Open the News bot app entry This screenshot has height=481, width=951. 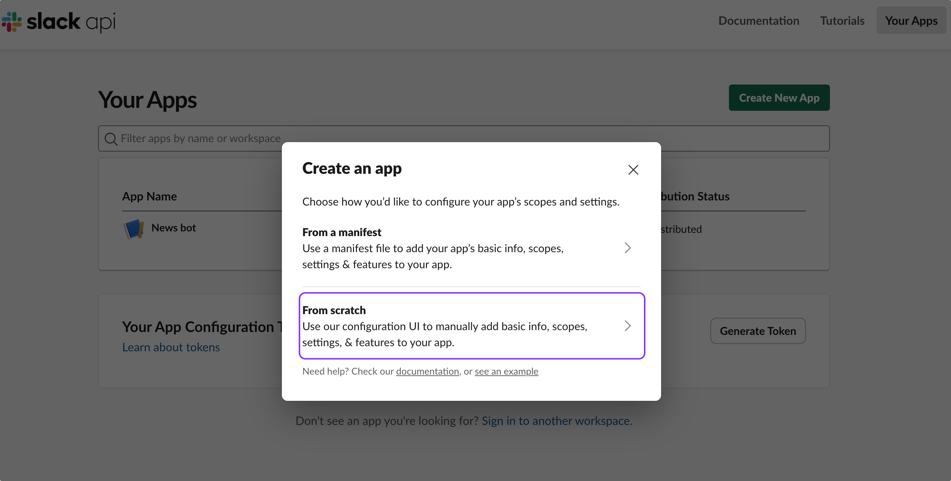click(x=174, y=228)
